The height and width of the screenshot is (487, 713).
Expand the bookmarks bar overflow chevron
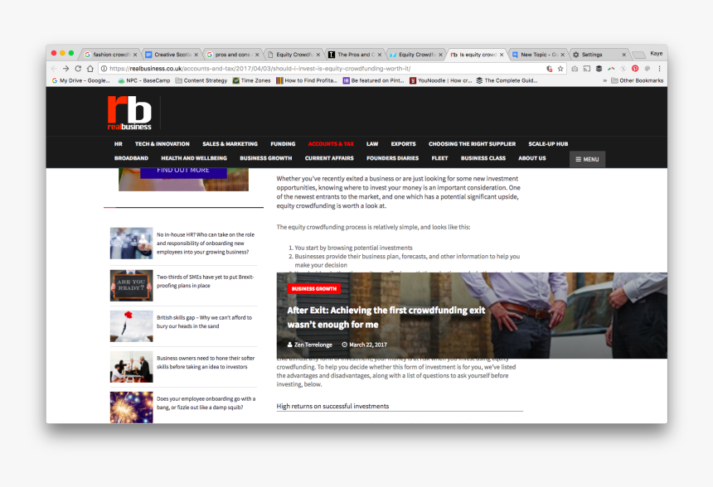click(x=604, y=81)
